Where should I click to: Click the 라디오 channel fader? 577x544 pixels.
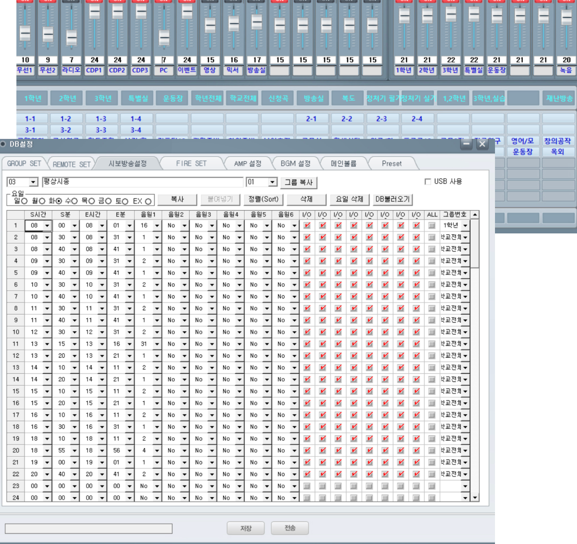71,38
